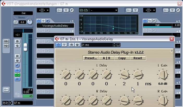Click L Delay knob above digit 2
The height and width of the screenshot is (107, 183).
click(124, 75)
